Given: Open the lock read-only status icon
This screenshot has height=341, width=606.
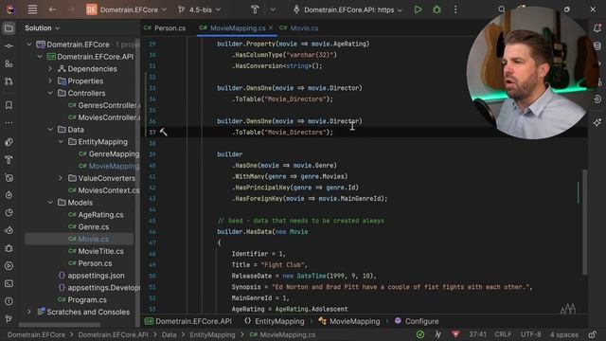Looking at the screenshot, I should [x=593, y=334].
